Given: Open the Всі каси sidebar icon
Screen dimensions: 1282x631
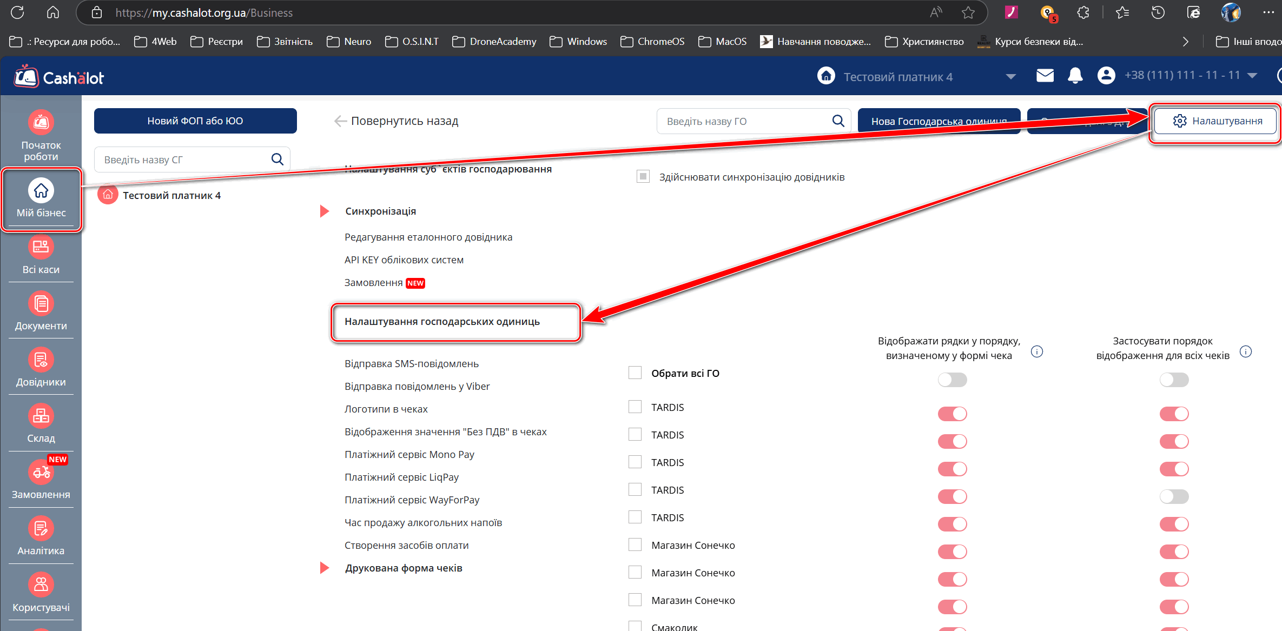Looking at the screenshot, I should pos(41,248).
